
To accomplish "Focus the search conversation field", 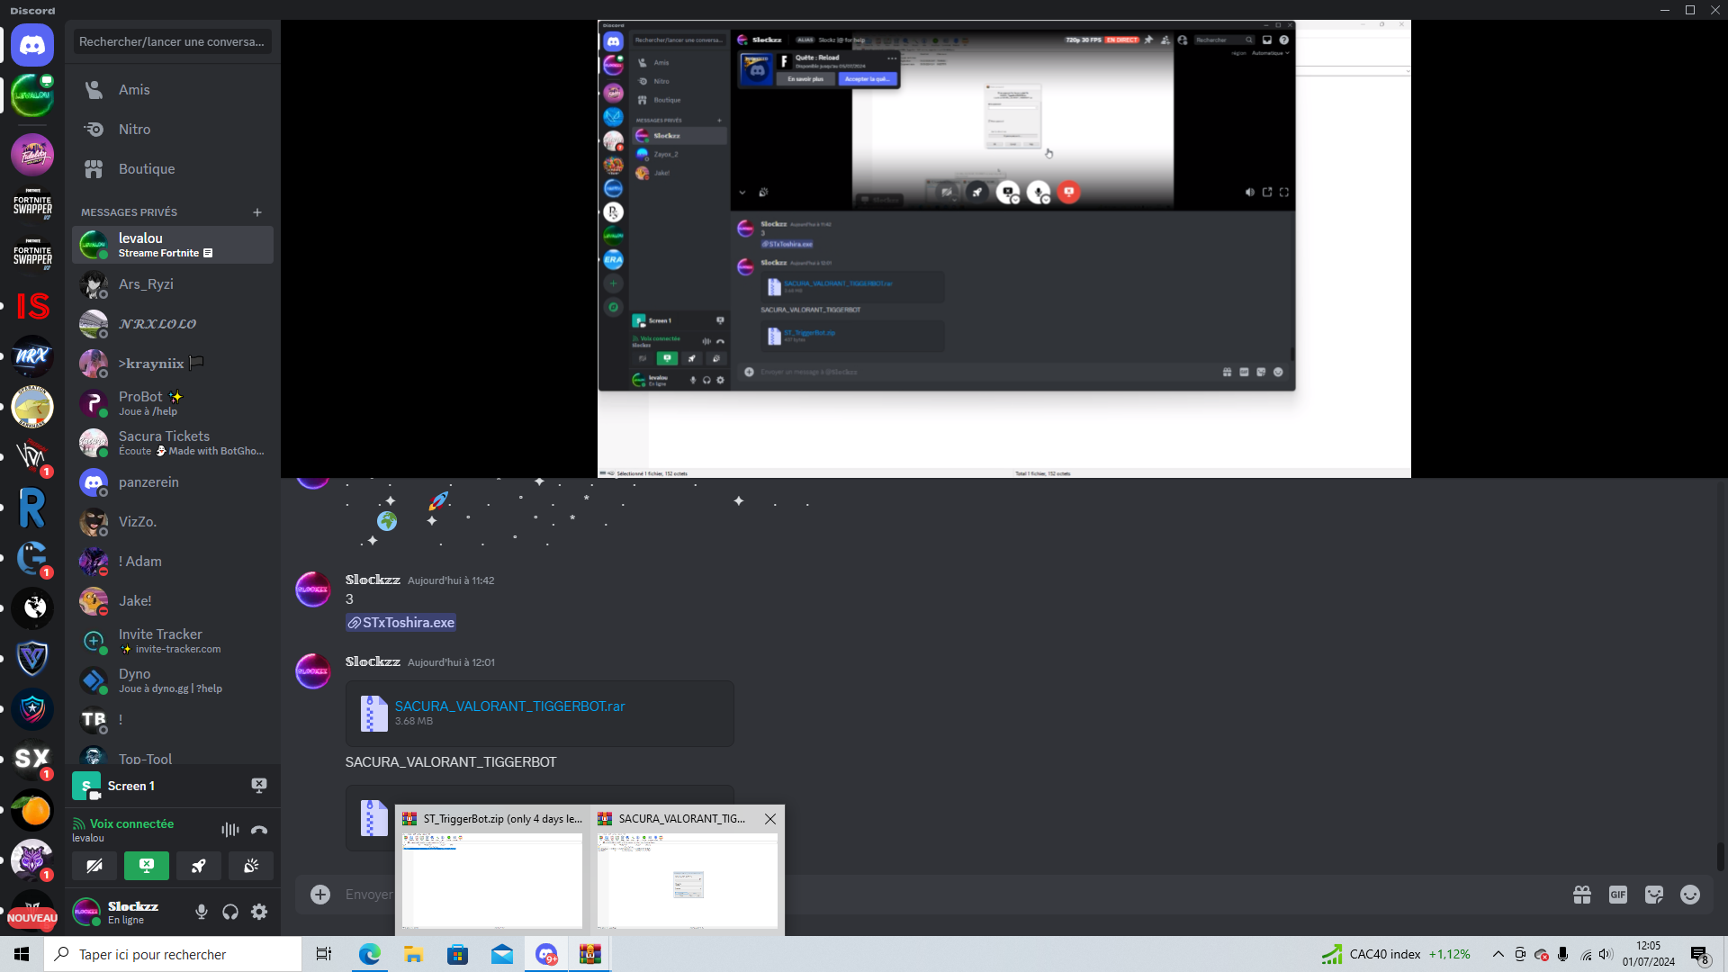I will click(173, 41).
